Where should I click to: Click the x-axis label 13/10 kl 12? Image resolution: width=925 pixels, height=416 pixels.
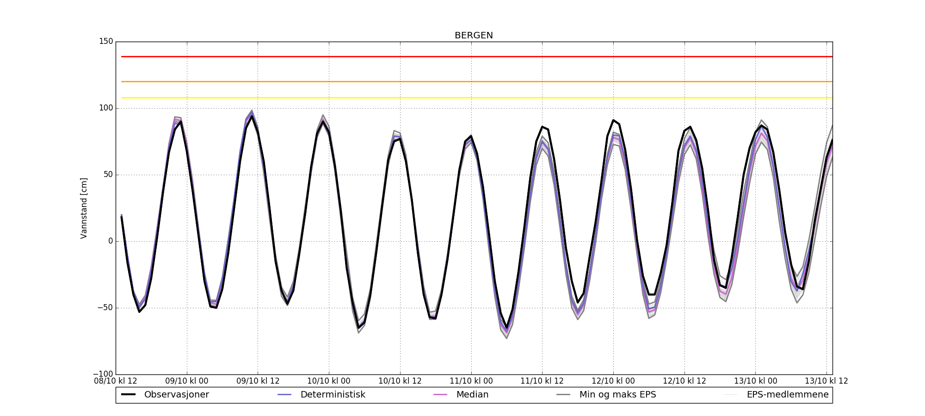[x=826, y=381]
